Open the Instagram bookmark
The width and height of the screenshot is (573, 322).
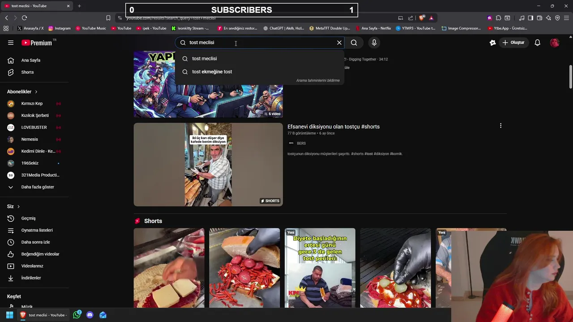click(60, 28)
